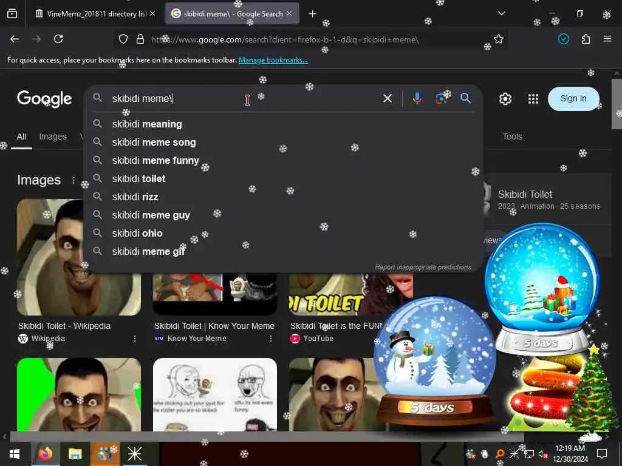
Task: Open Google quick settings gear
Action: point(505,99)
